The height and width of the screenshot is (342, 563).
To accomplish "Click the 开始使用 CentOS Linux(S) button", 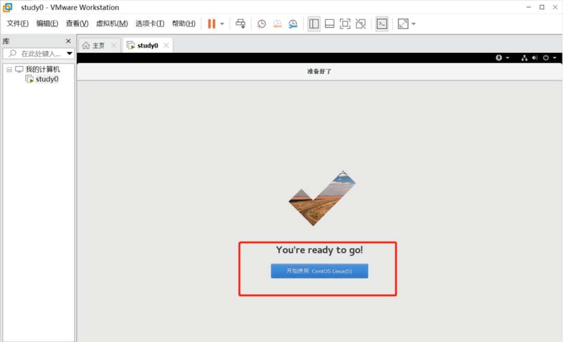I will [x=319, y=271].
